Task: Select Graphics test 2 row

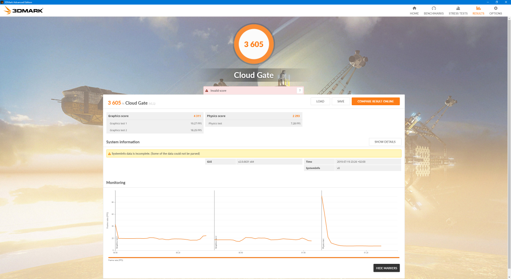Action: [x=155, y=130]
